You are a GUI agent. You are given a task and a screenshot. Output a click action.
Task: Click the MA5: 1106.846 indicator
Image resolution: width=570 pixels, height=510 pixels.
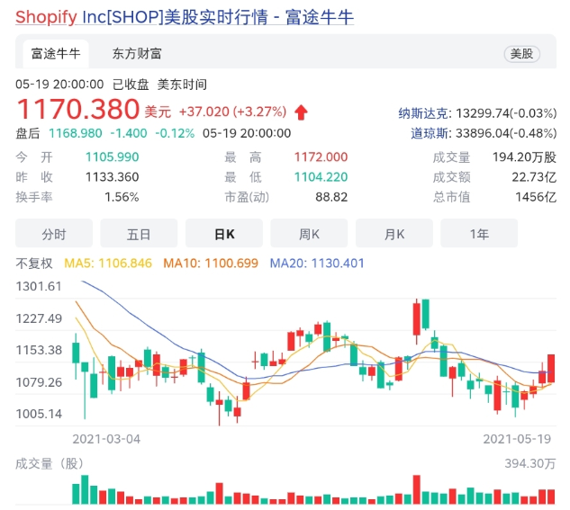108,264
